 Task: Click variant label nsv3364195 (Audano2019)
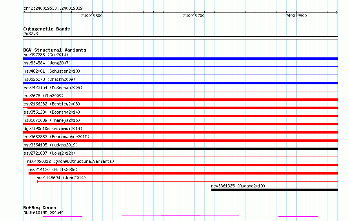[51, 145]
